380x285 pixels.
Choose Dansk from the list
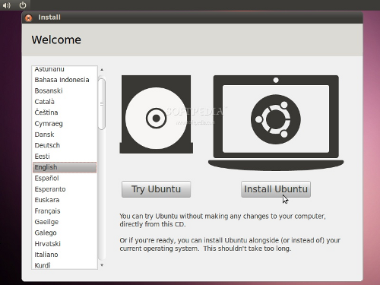(65, 135)
